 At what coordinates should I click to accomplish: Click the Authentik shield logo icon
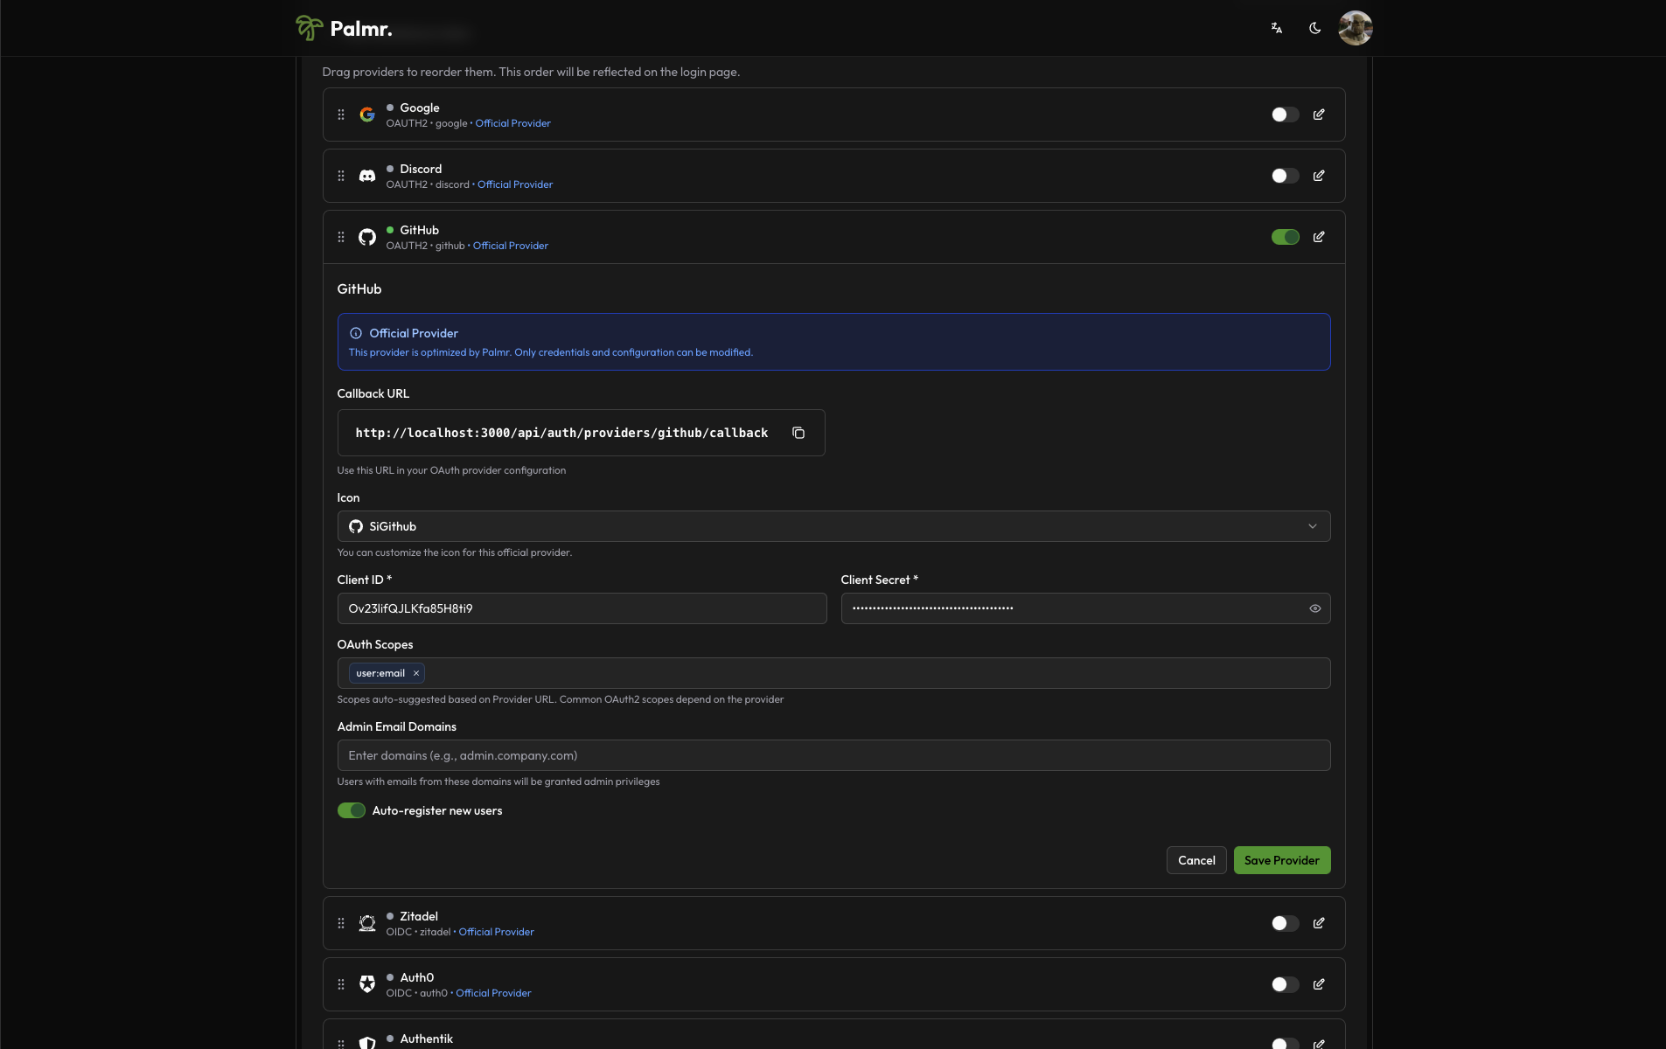(x=367, y=1042)
